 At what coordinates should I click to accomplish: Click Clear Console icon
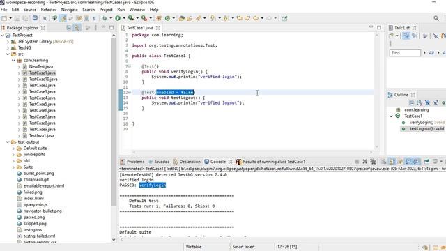point(384,161)
